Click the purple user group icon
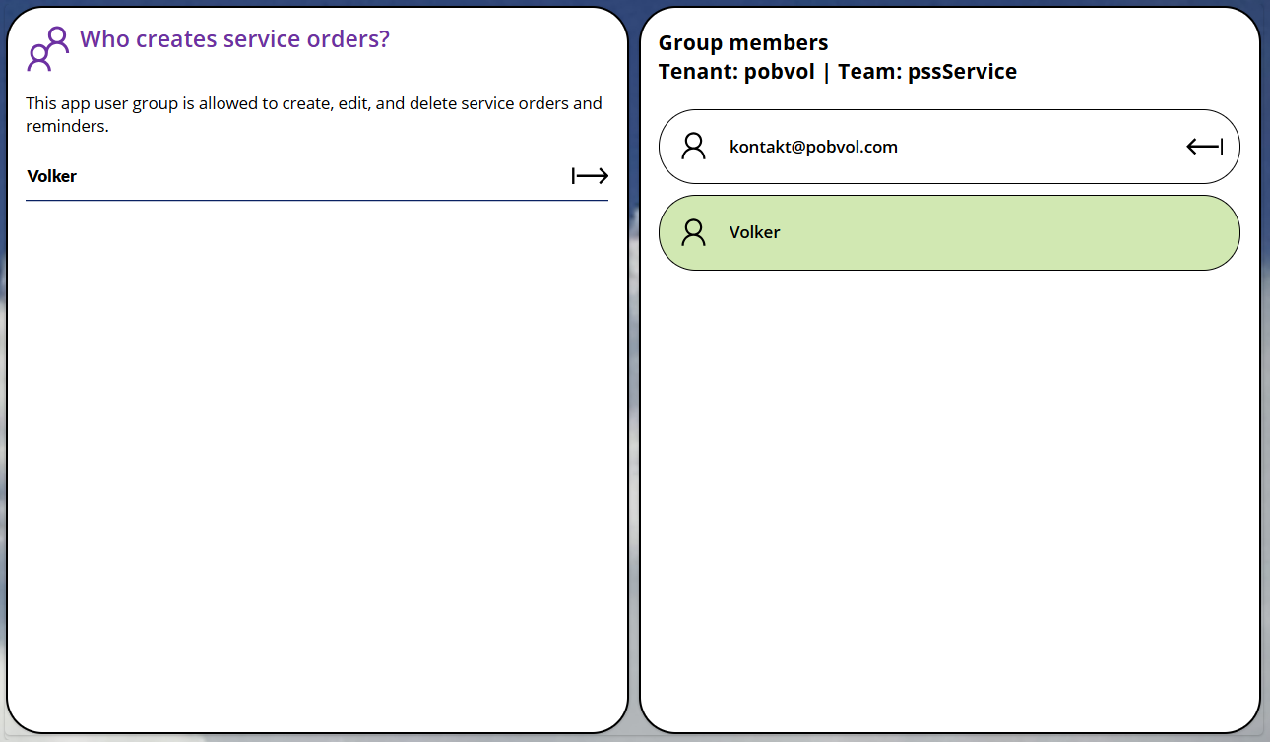Image resolution: width=1270 pixels, height=742 pixels. (x=47, y=49)
